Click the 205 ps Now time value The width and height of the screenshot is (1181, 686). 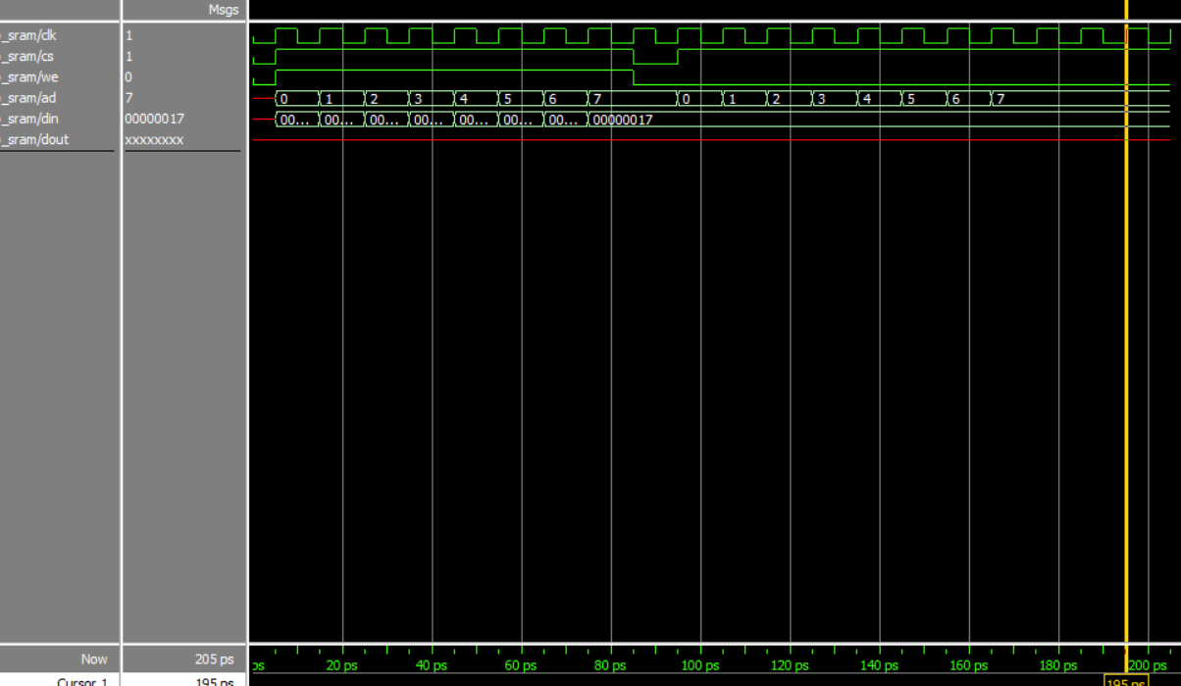(x=215, y=660)
